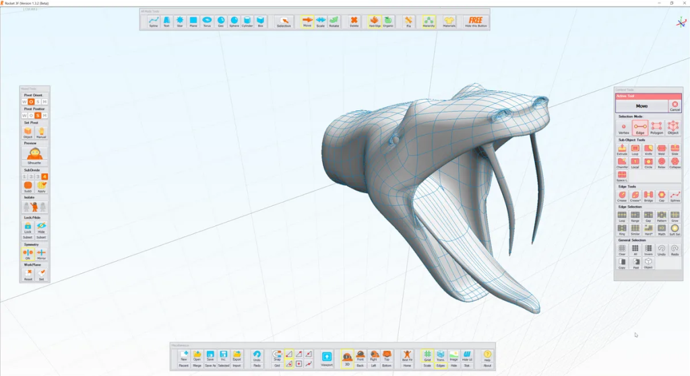Click the Mirror symmetry button
This screenshot has height=376, width=690.
pos(41,254)
